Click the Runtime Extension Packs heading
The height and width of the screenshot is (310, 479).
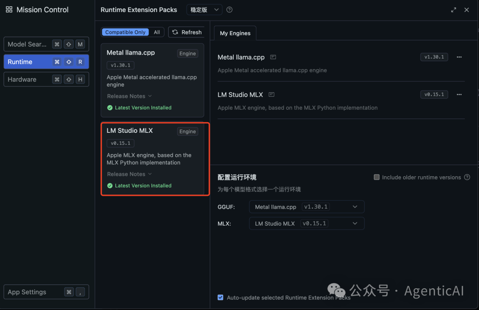click(139, 10)
